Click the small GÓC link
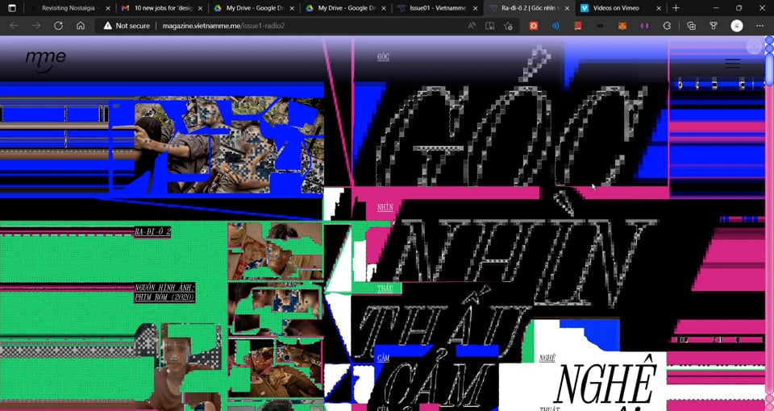 [x=383, y=57]
